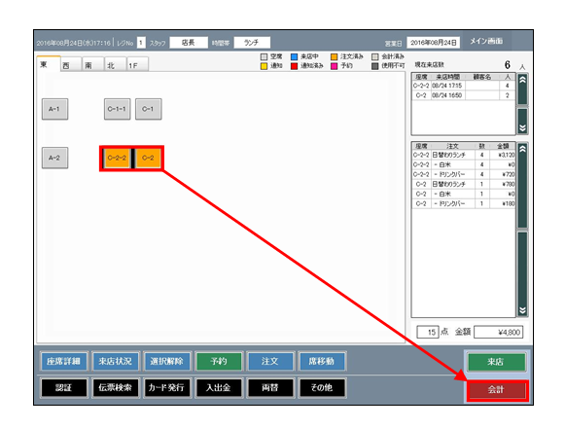Select the C-2 白米 order row

pos(464,194)
